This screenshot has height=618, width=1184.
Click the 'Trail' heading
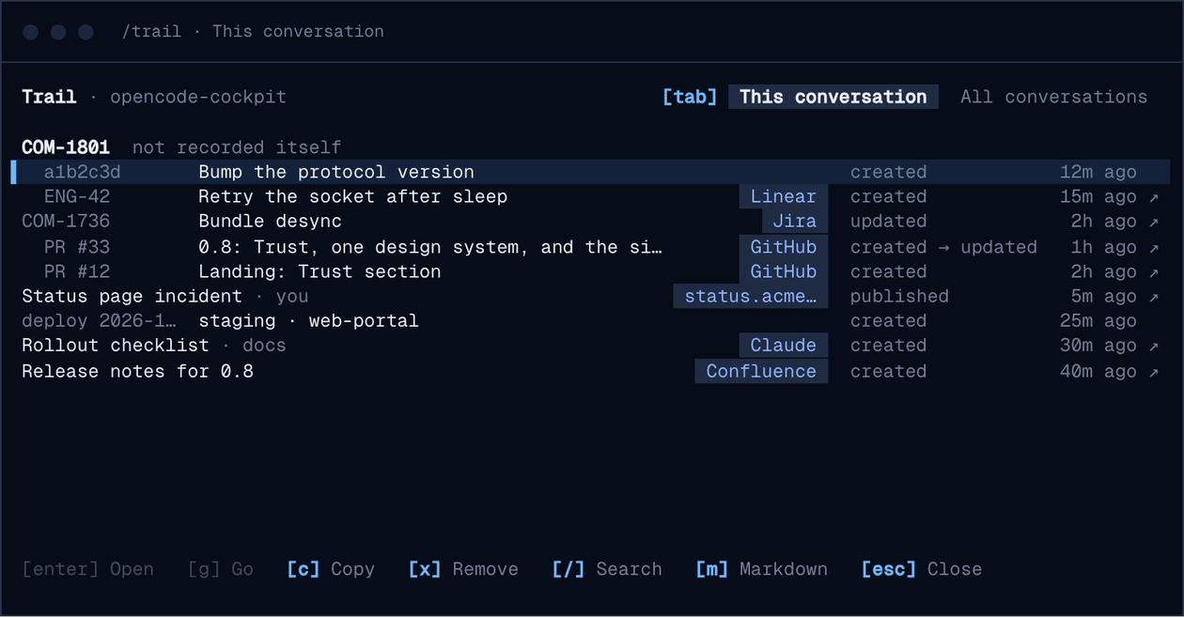click(49, 97)
